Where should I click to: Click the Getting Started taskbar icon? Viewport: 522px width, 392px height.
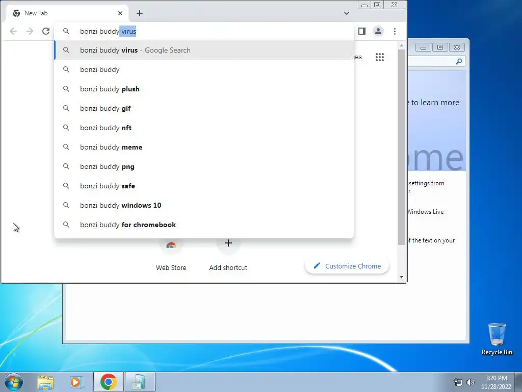pos(140,382)
